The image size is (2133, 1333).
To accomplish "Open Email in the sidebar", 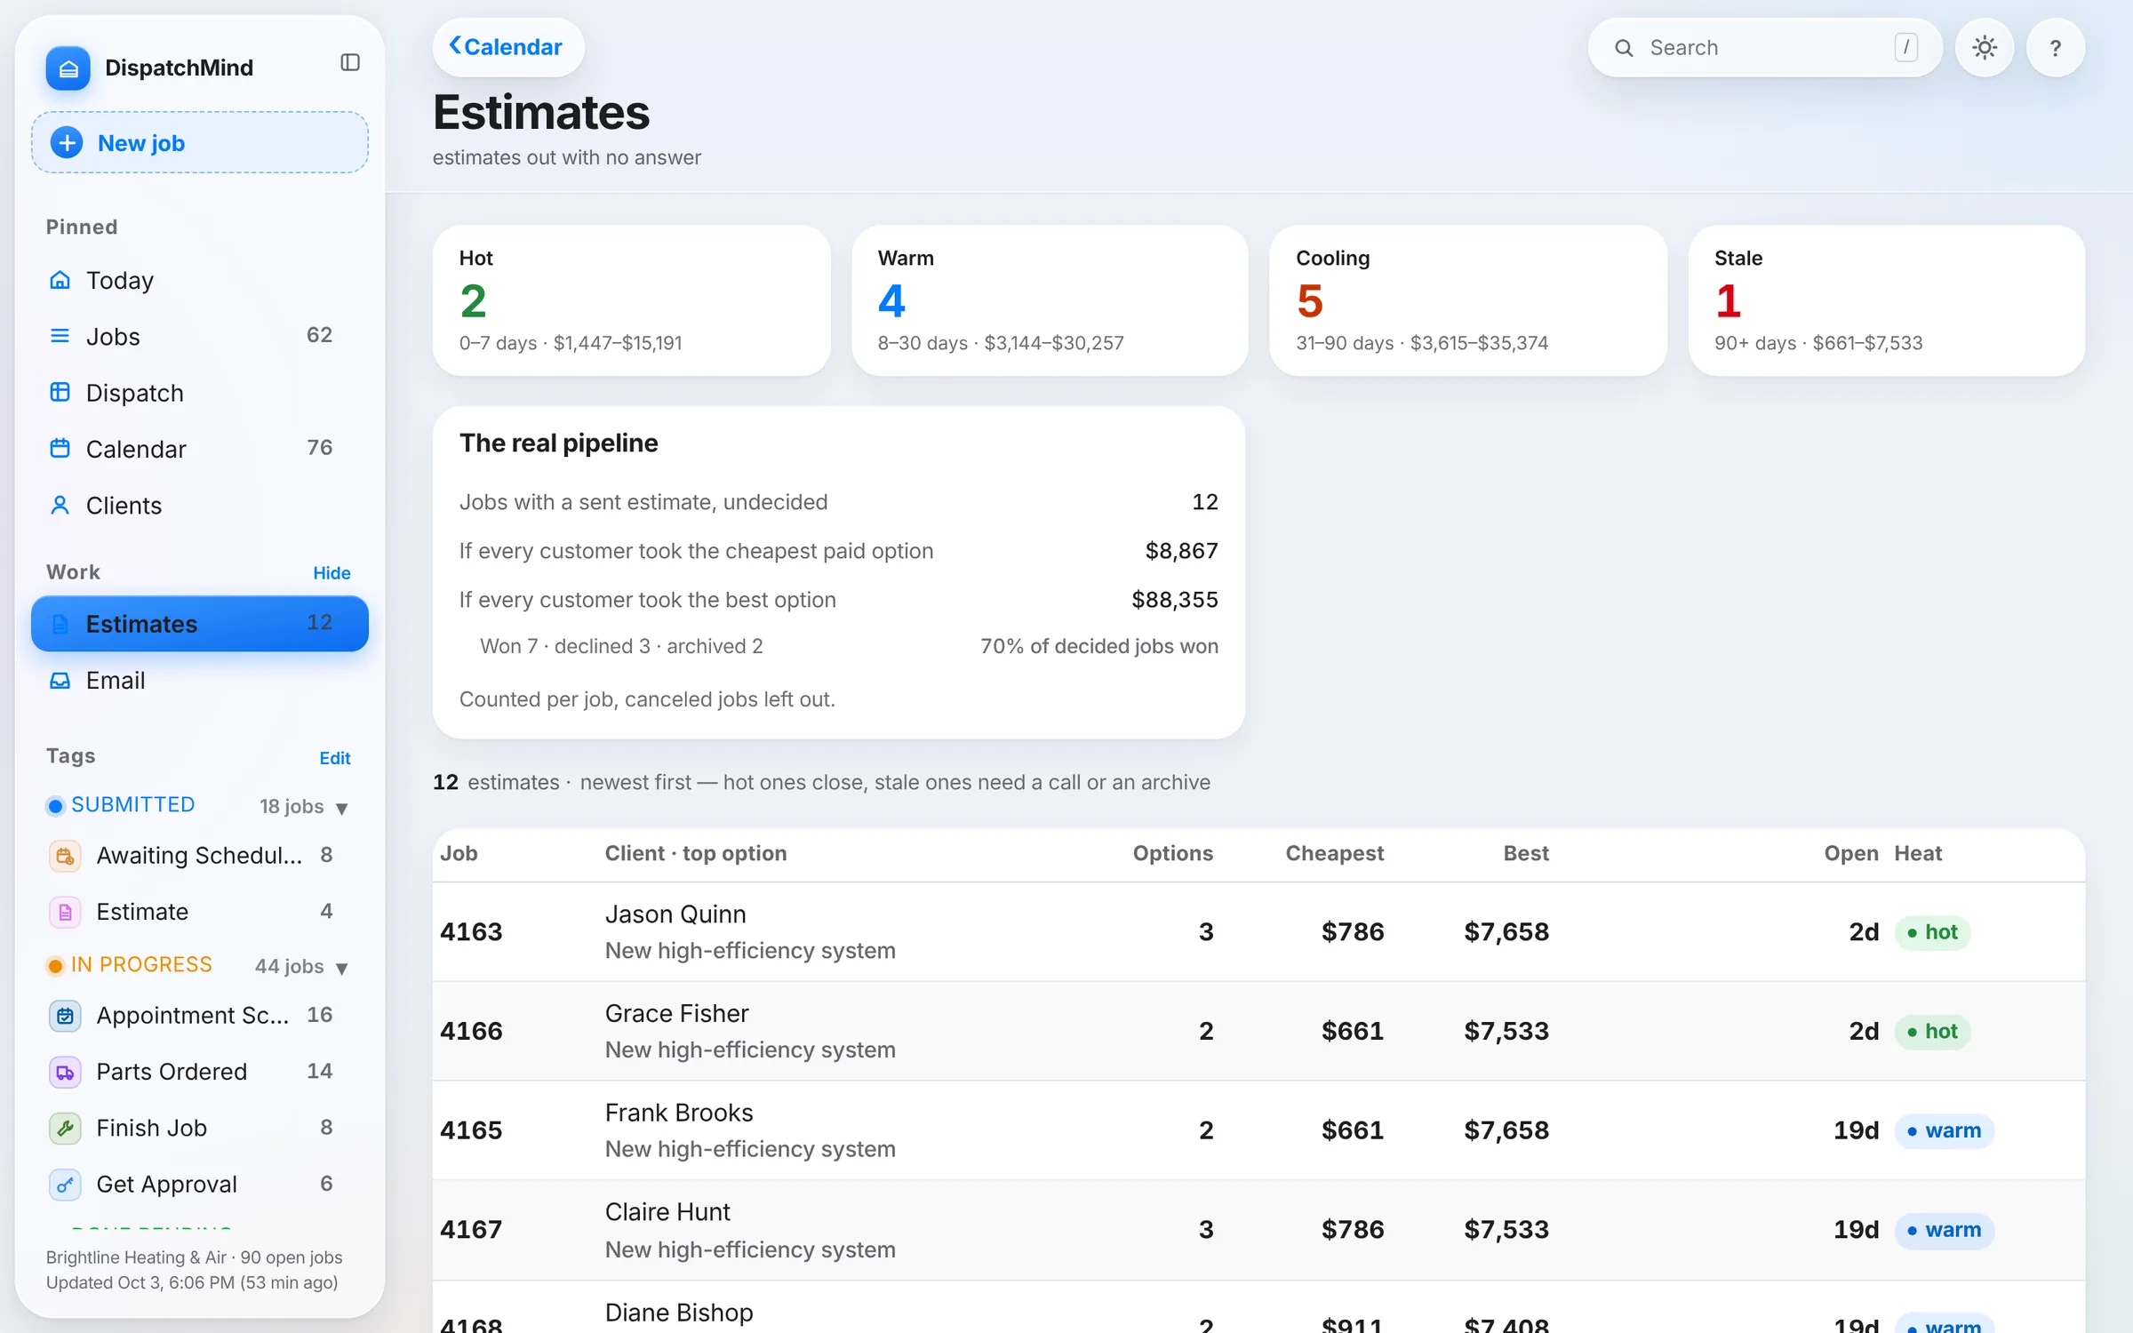I will 200,680.
